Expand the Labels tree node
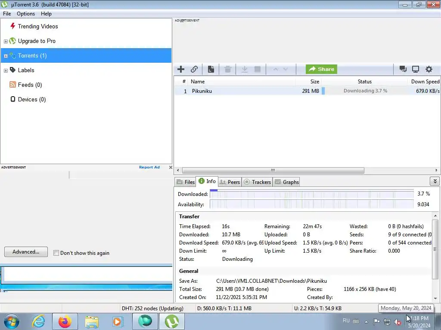This screenshot has width=441, height=330. click(x=6, y=70)
